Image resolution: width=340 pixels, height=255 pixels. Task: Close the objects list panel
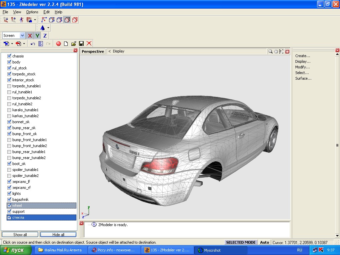[75, 50]
